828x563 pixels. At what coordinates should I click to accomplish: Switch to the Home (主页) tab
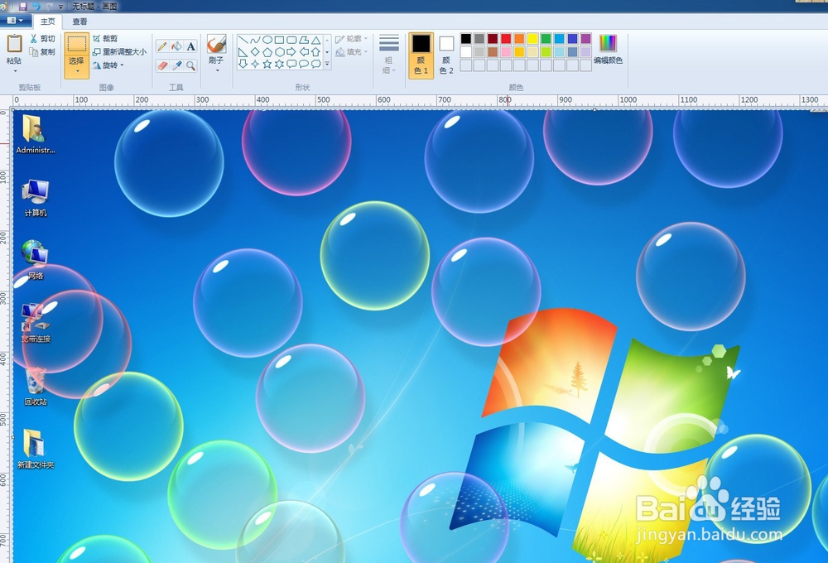tap(47, 22)
